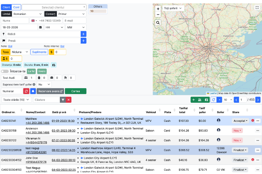Open the Comerț Primar dropdown

72,14
